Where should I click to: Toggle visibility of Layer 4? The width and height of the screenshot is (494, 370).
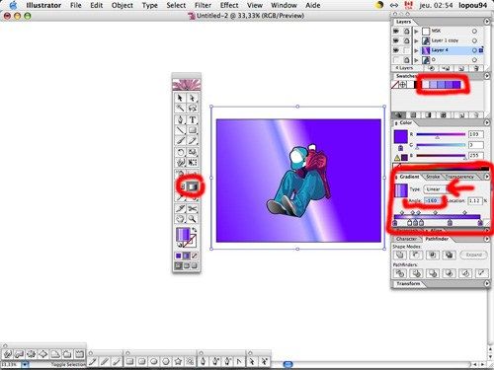tap(396, 50)
